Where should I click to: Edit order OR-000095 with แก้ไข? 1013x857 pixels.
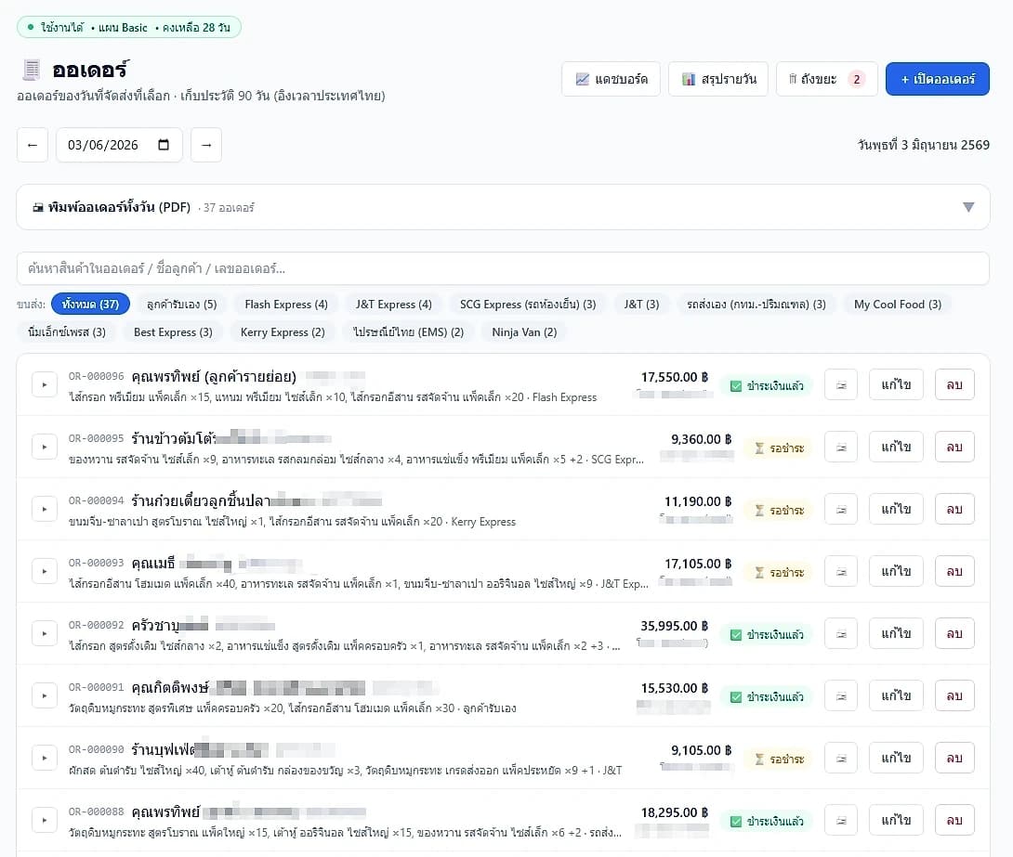[x=896, y=447]
